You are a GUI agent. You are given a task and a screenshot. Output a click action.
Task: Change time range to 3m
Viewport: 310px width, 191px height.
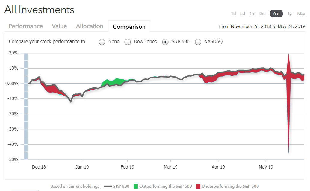[262, 13]
